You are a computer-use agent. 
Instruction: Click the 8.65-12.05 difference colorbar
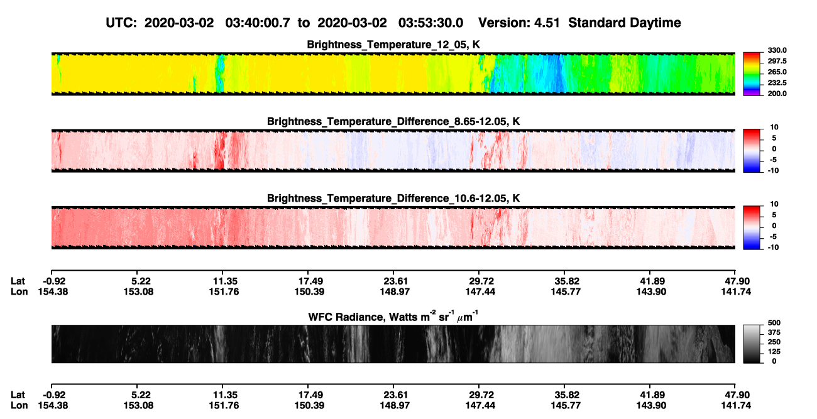(752, 150)
